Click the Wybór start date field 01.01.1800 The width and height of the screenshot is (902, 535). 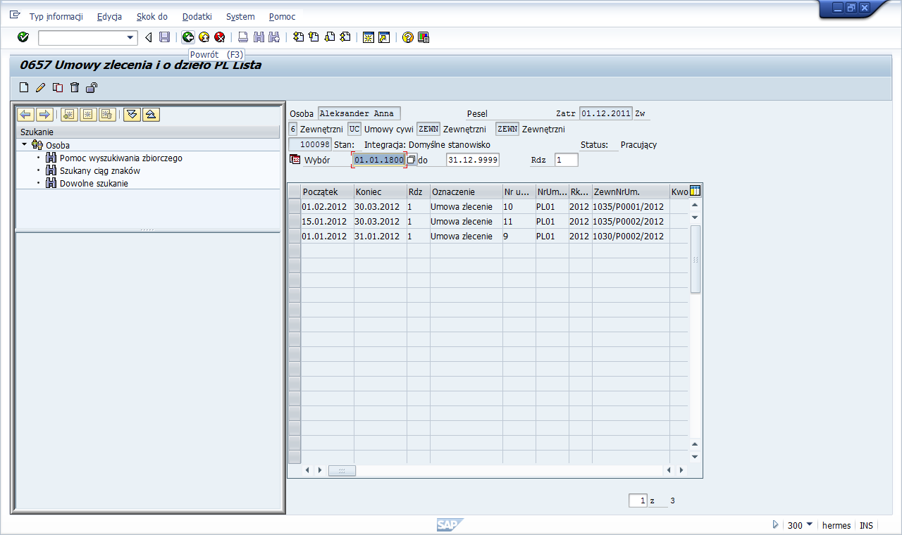pyautogui.click(x=379, y=160)
